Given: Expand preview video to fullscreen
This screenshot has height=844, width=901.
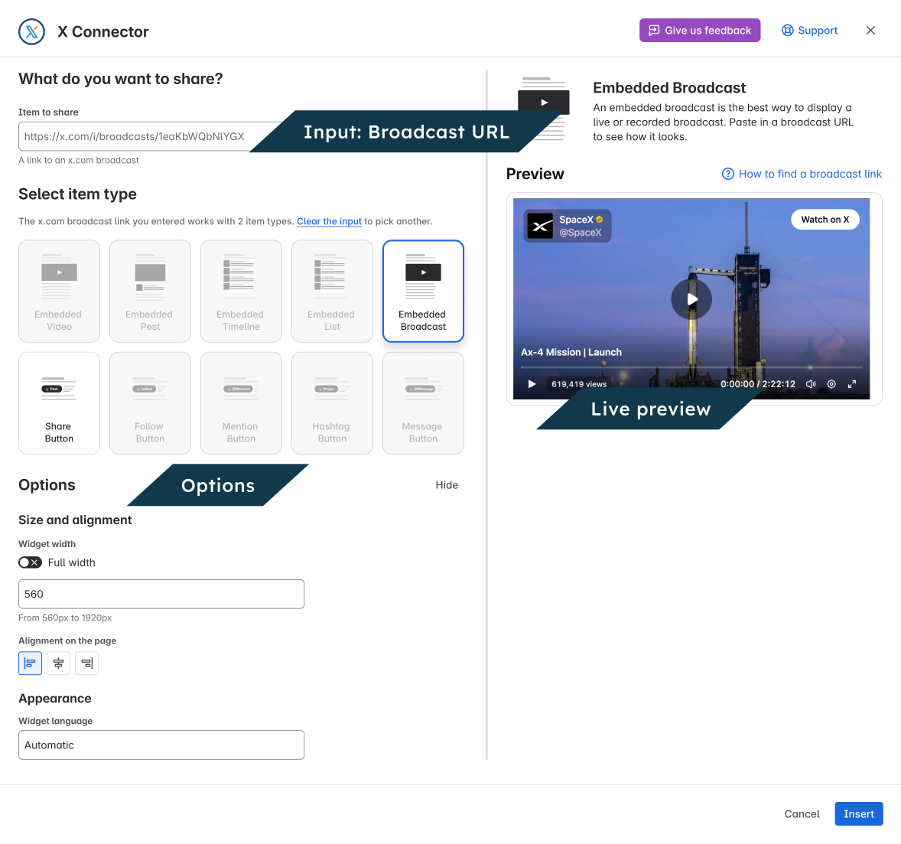Looking at the screenshot, I should pos(851,384).
